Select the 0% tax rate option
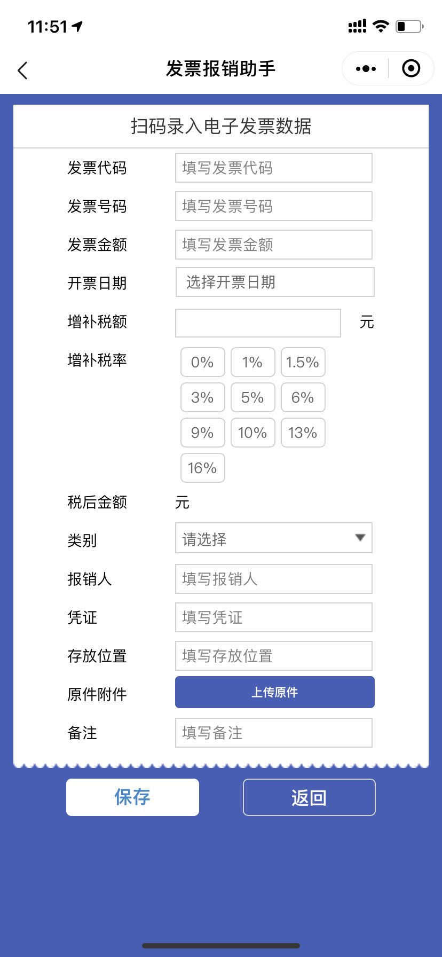This screenshot has height=957, width=442. click(202, 362)
